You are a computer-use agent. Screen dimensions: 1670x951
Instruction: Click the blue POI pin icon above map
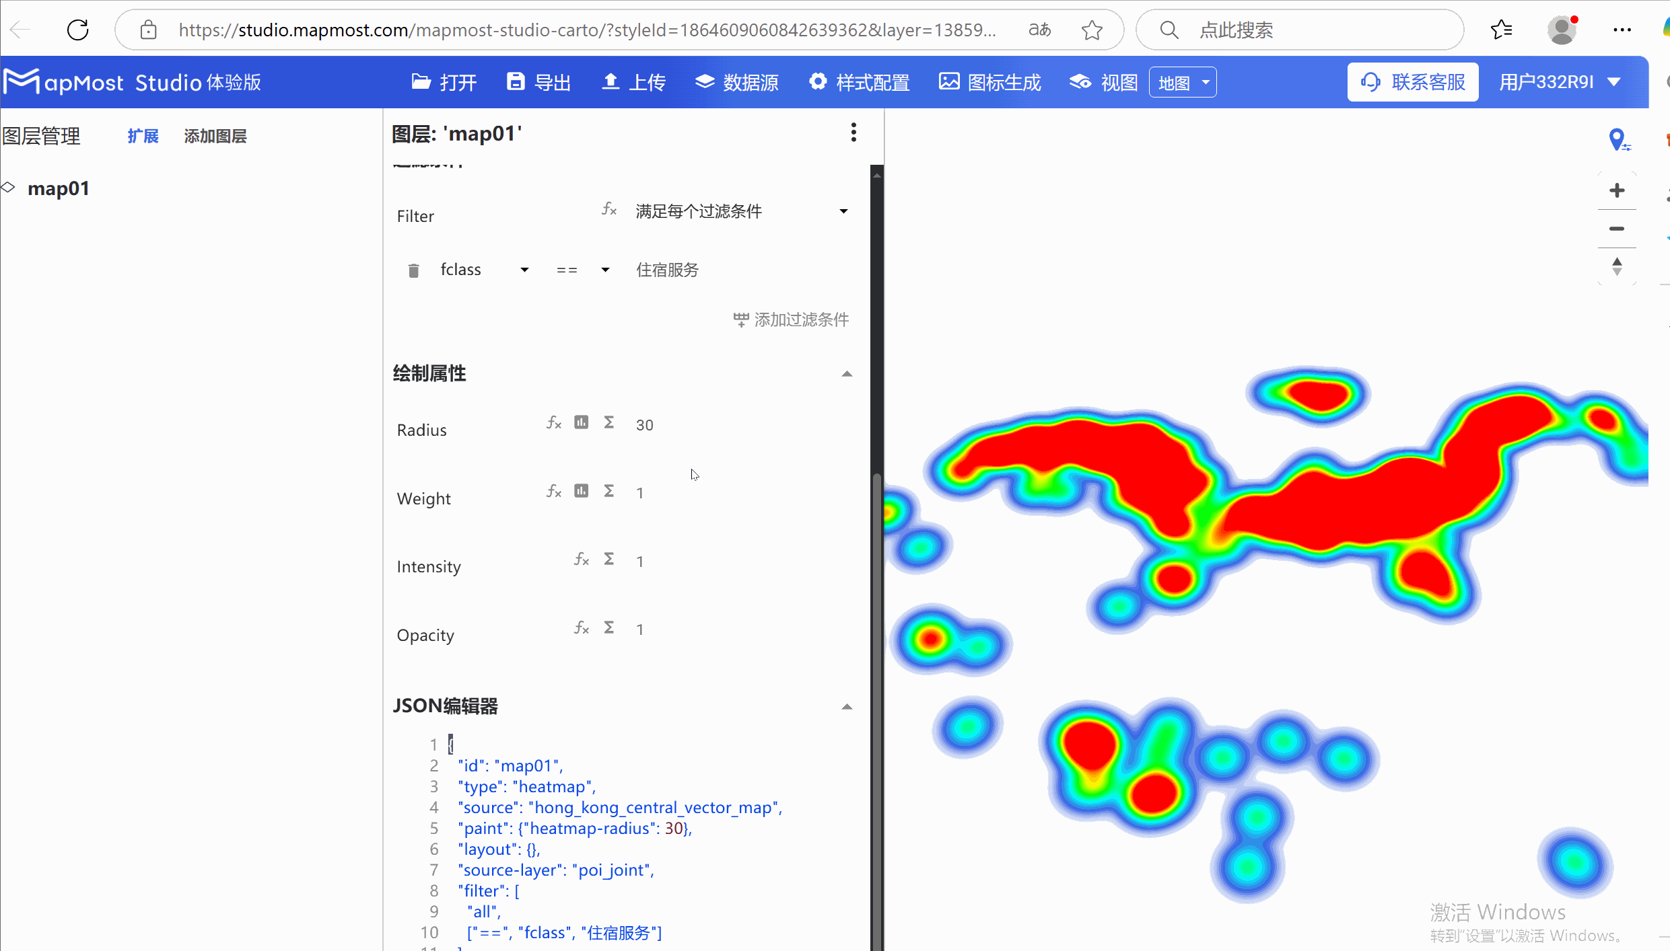click(x=1619, y=139)
